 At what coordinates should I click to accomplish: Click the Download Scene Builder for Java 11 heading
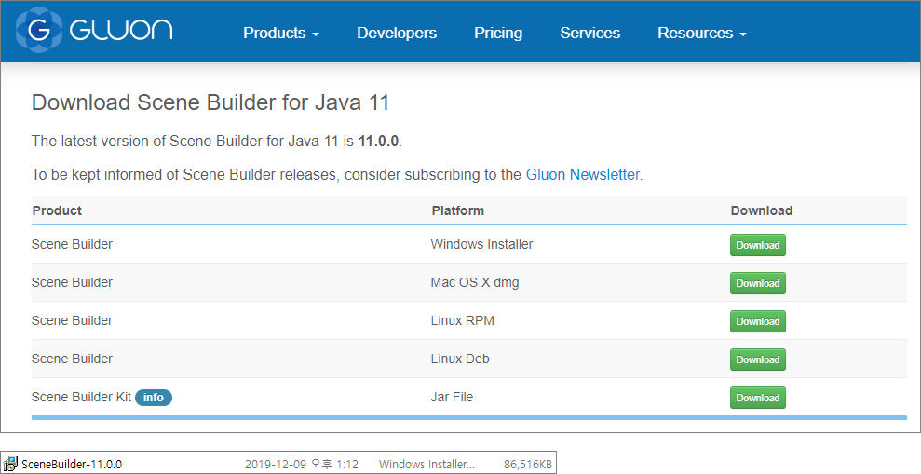coord(210,102)
